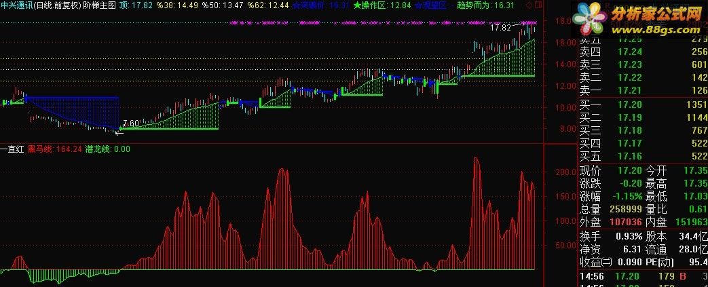Click the 净资 net asset value 6.31
This screenshot has height=287, width=708.
[633, 248]
